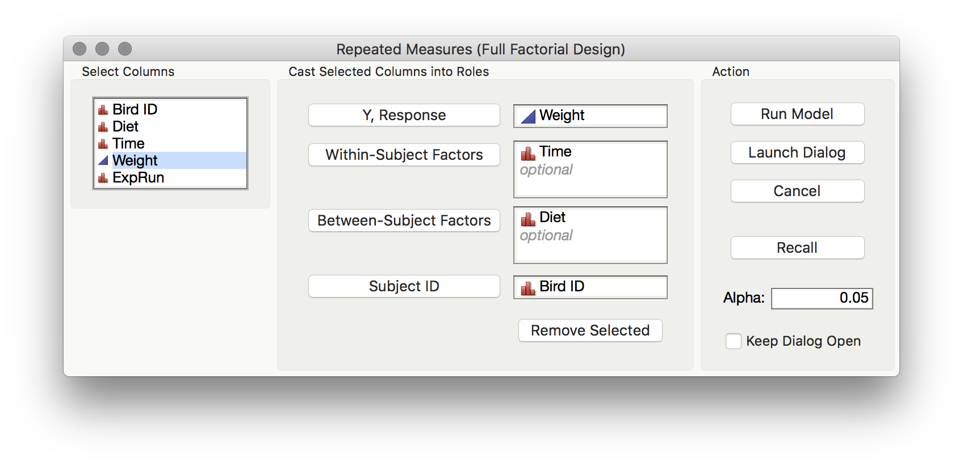Click Cancel to dismiss the dialog
This screenshot has width=963, height=467.
797,191
